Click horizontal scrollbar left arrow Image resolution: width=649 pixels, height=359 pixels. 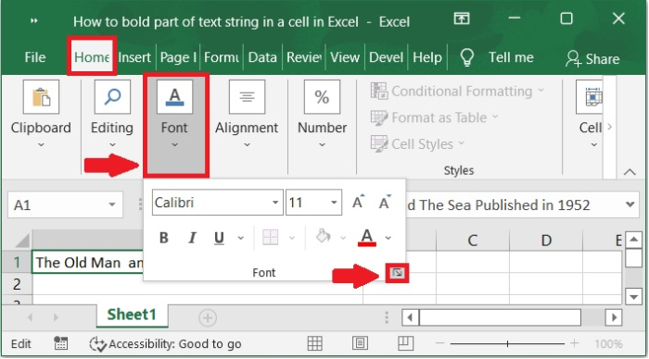tap(410, 317)
